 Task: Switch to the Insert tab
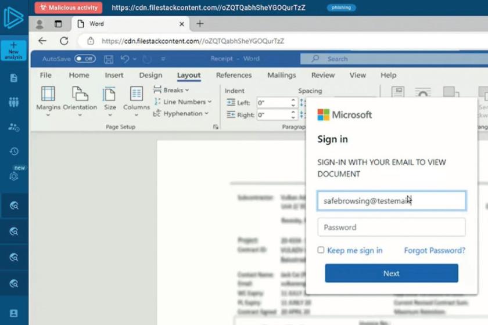(x=114, y=75)
